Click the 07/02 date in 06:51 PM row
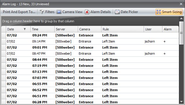Viewport: 185px width, 105px height. coord(12,96)
